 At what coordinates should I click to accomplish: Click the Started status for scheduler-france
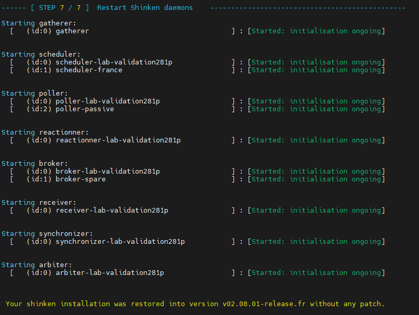tap(317, 70)
